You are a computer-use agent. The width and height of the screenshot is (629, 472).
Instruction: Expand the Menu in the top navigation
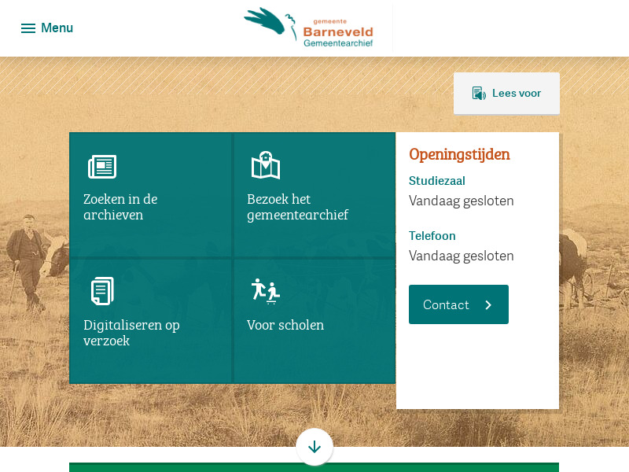[46, 28]
